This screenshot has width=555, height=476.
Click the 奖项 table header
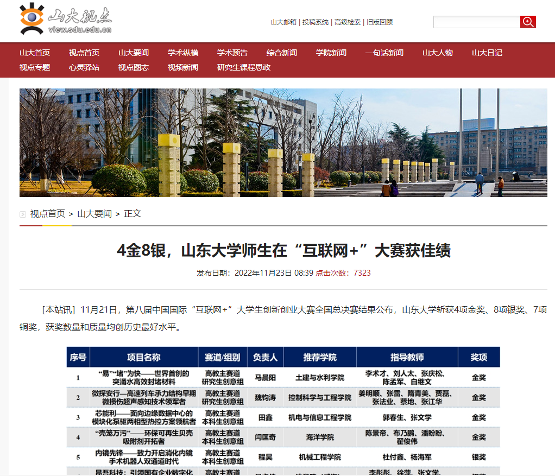pyautogui.click(x=479, y=357)
